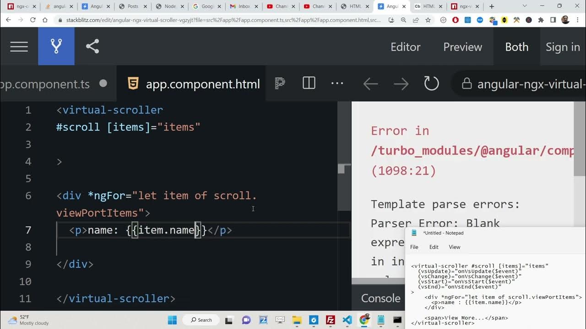Click the split editor icon
586x329 pixels.
click(x=309, y=83)
